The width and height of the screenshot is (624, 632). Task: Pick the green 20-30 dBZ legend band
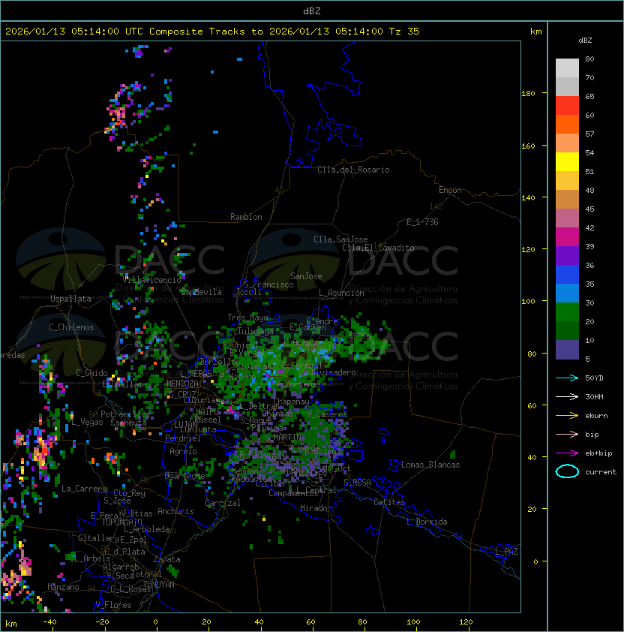tap(567, 312)
